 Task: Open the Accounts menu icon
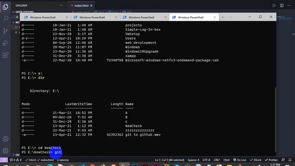point(6,139)
